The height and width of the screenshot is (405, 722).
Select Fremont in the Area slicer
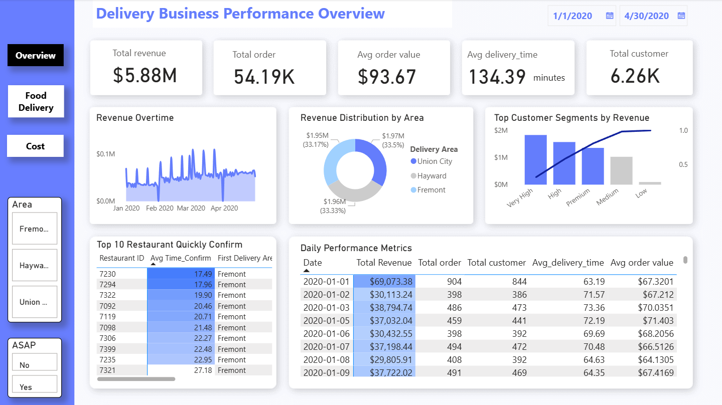(34, 229)
